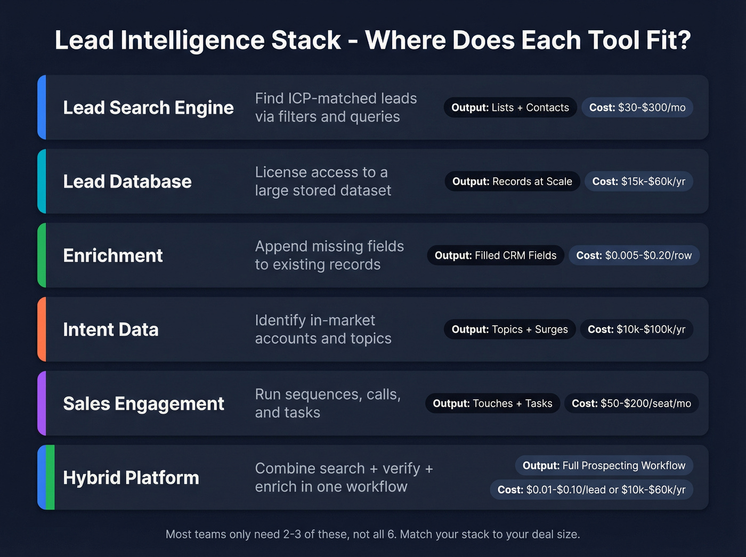The width and height of the screenshot is (746, 557).
Task: Click the footer note about matching your stack
Action: pos(373,534)
